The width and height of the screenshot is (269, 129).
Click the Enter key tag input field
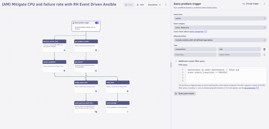[x=195, y=55]
